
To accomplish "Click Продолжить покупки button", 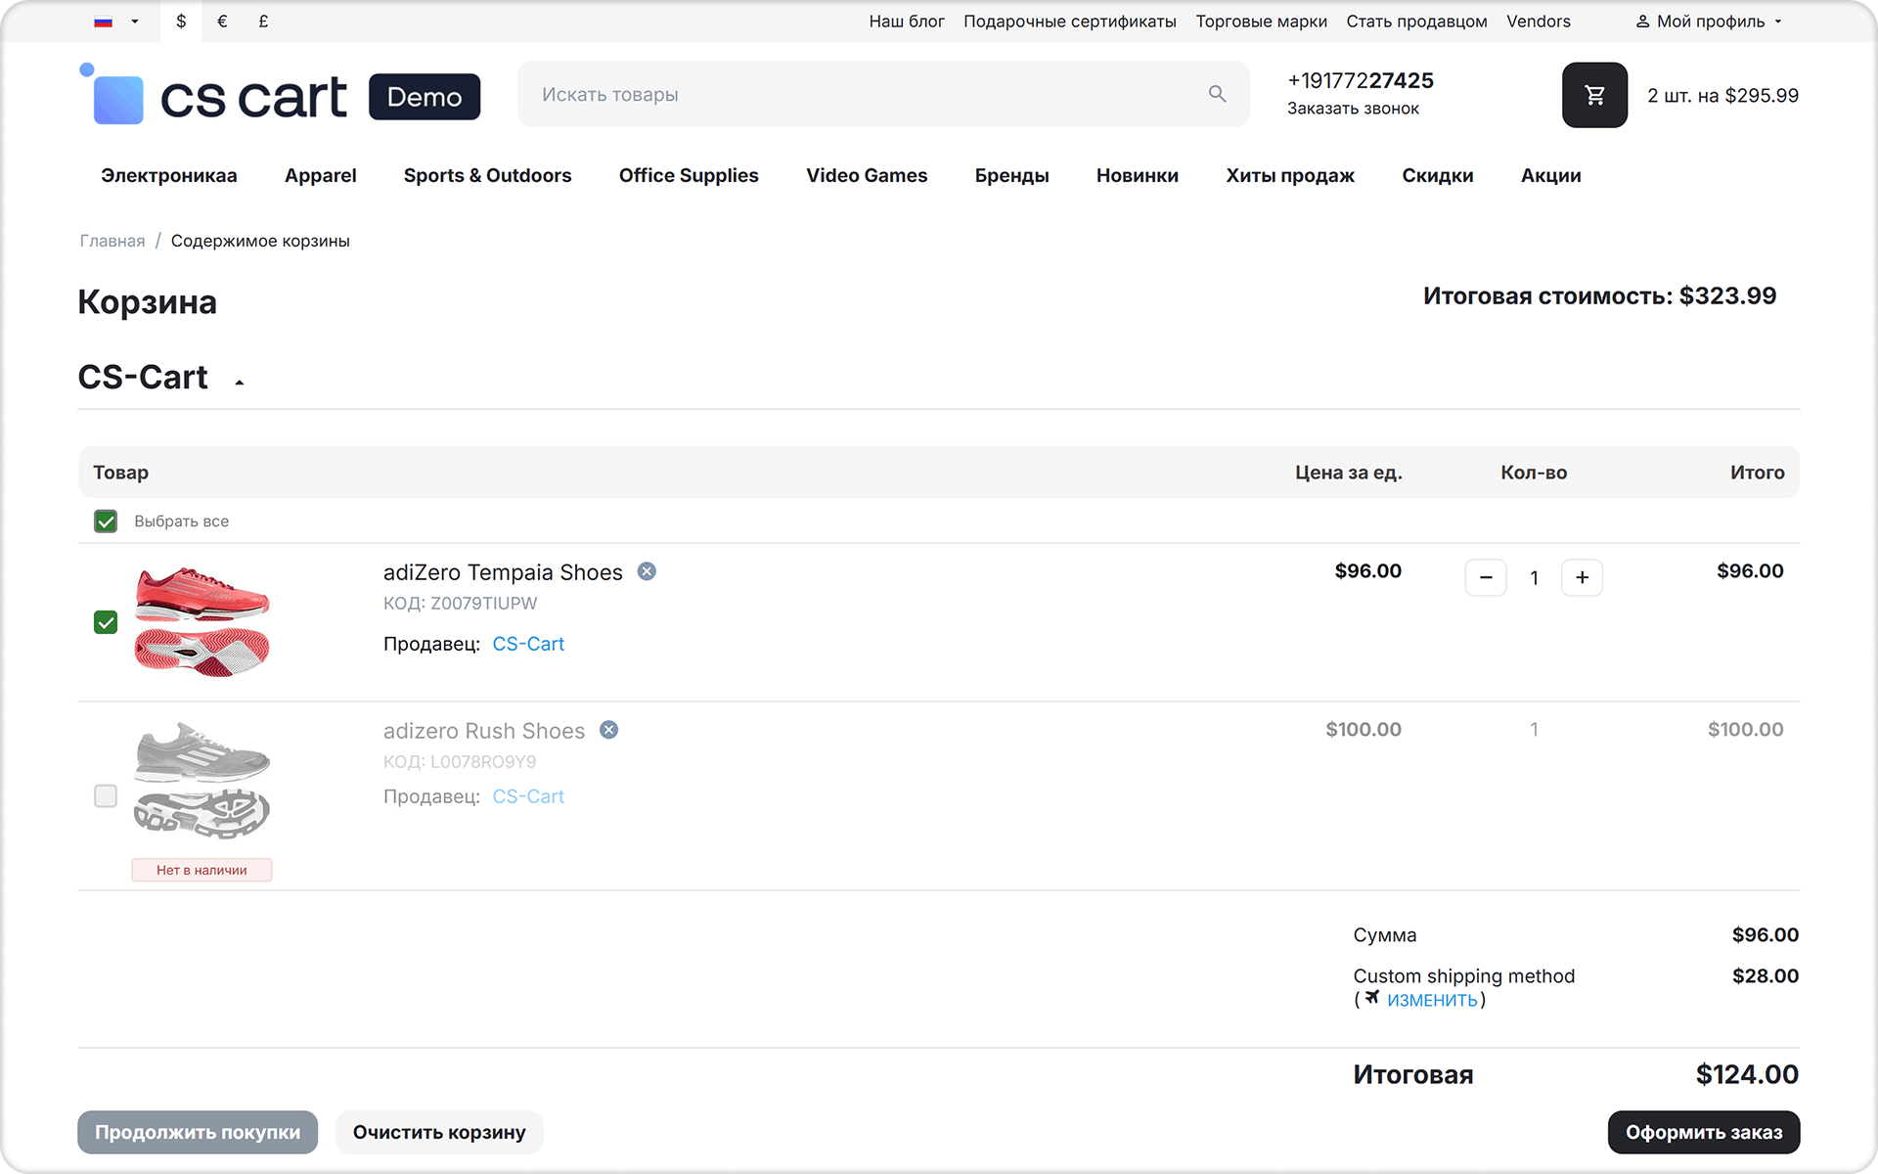I will click(x=198, y=1132).
